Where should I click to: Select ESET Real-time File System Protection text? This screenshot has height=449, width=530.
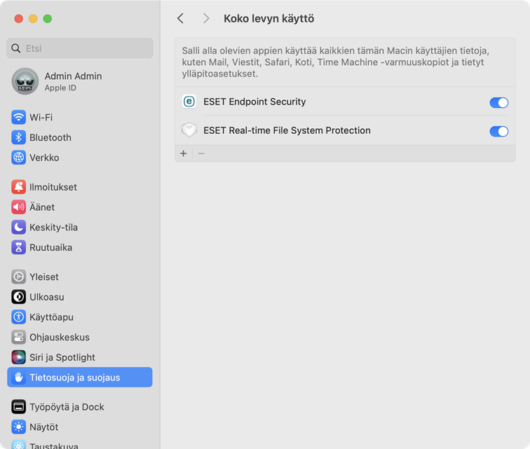pos(287,130)
